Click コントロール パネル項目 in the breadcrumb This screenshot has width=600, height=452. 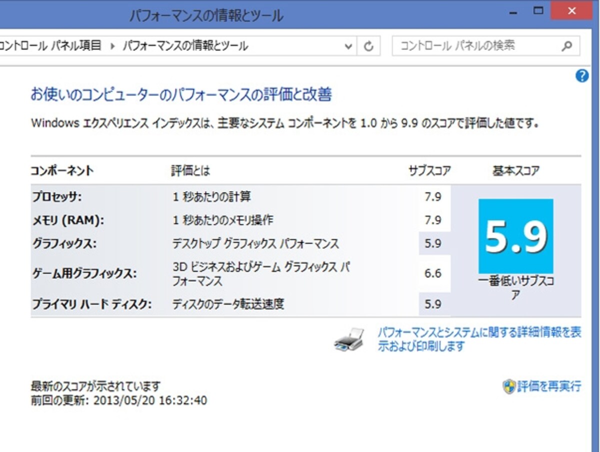pyautogui.click(x=51, y=46)
